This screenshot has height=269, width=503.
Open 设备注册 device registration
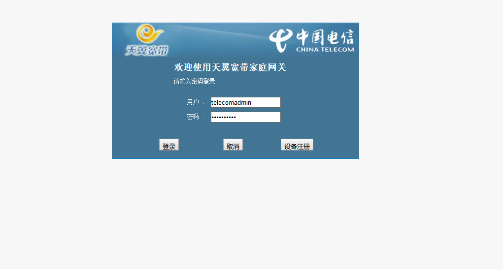pos(297,145)
